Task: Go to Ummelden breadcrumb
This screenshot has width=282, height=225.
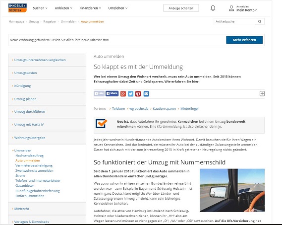Action: pyautogui.click(x=68, y=22)
